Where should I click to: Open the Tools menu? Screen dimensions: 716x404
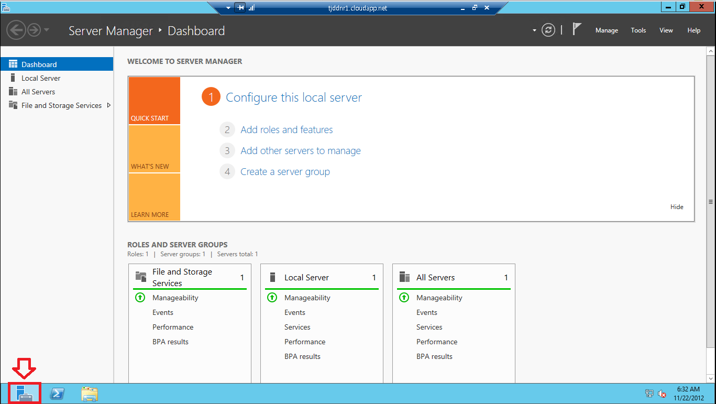pyautogui.click(x=638, y=30)
